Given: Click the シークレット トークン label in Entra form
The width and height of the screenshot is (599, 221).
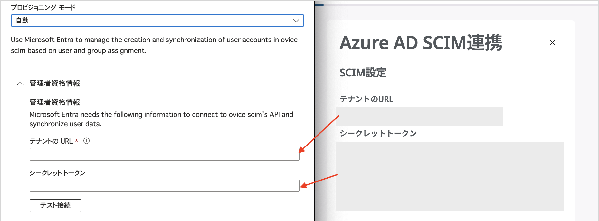Looking at the screenshot, I should coord(57,173).
